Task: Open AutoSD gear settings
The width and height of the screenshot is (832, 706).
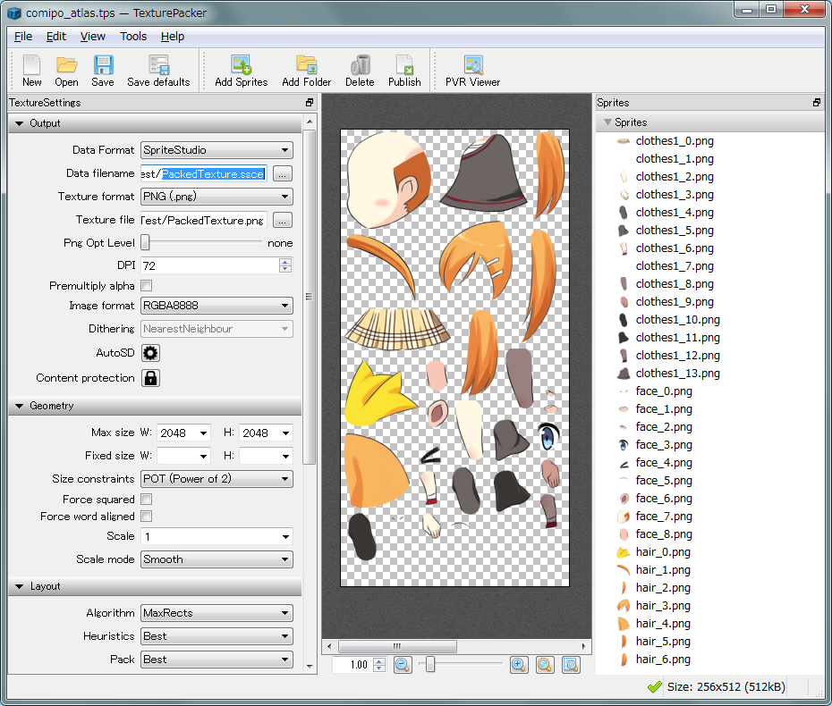Action: (x=150, y=353)
